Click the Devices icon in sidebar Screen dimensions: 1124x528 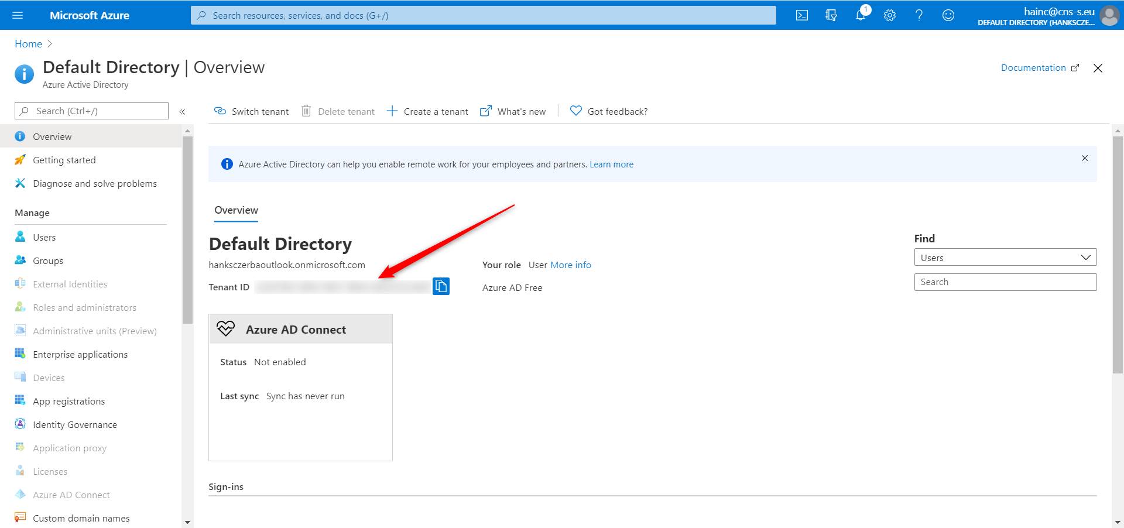pos(20,377)
